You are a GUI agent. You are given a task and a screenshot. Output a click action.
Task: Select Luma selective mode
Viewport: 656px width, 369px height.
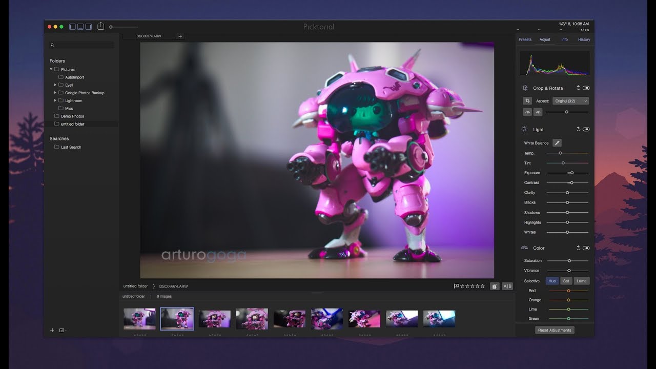tap(582, 281)
